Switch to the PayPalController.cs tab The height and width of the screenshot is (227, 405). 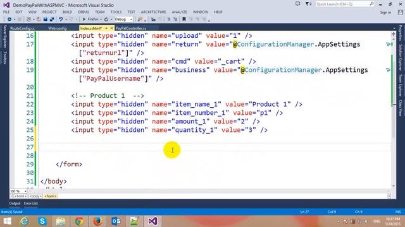pyautogui.click(x=131, y=28)
